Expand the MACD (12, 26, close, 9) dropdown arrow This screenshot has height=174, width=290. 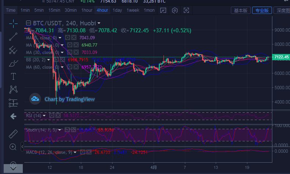(75, 152)
